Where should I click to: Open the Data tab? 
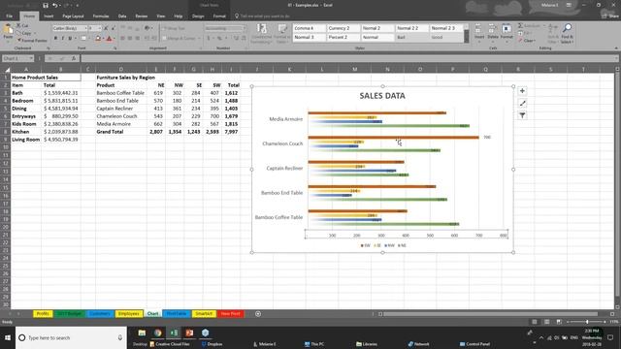click(x=122, y=16)
